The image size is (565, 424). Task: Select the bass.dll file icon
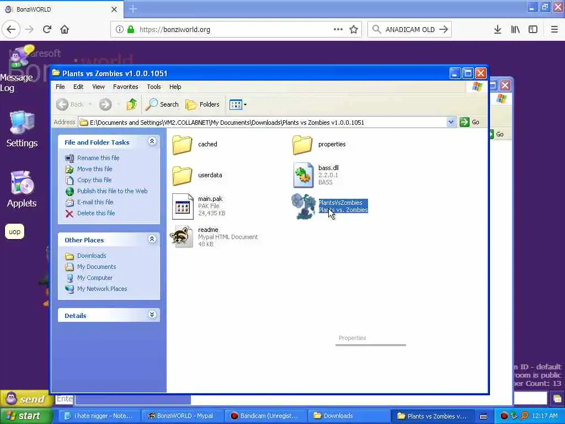tap(303, 175)
